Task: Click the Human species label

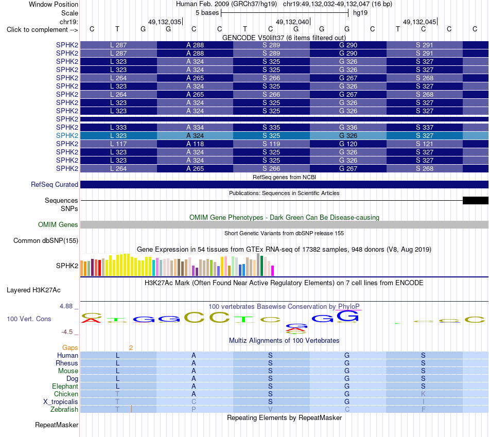Action: [67, 356]
